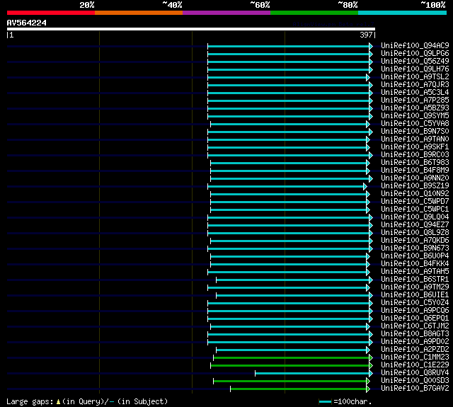This screenshot has height=407, width=453.
Task: Click the green alignment bar for C1MM23
Action: click(x=292, y=358)
